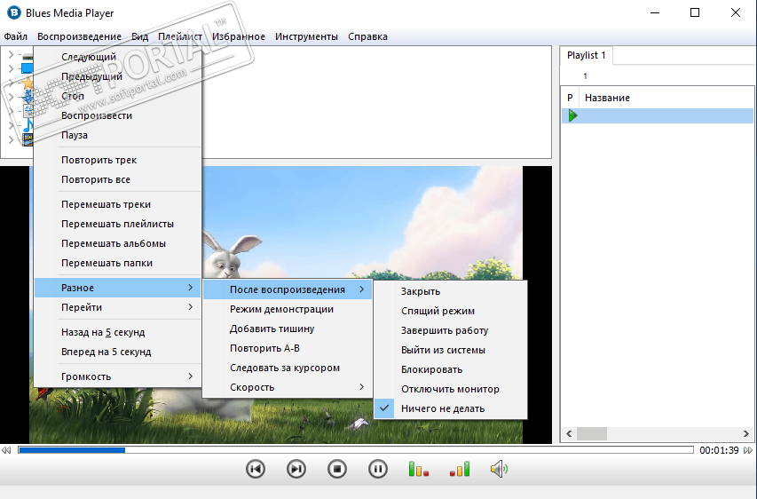The height and width of the screenshot is (499, 757).
Task: Select 'Ничего не делать' checked option
Action: [451, 408]
